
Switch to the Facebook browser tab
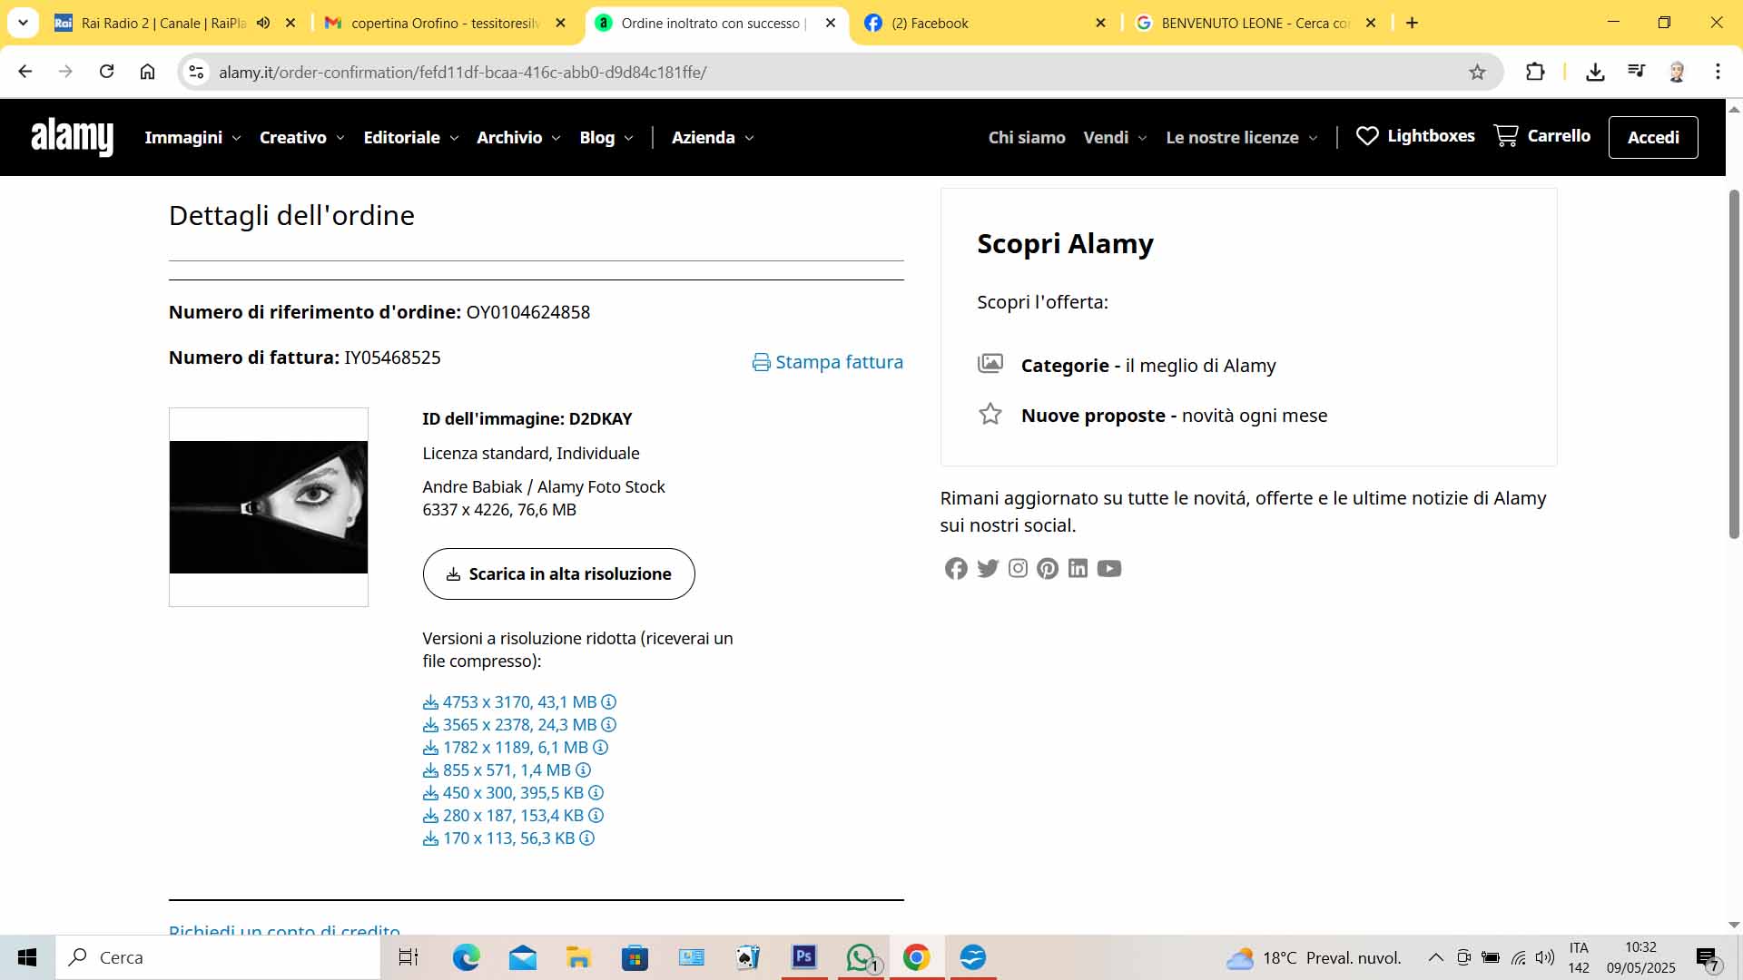(985, 24)
